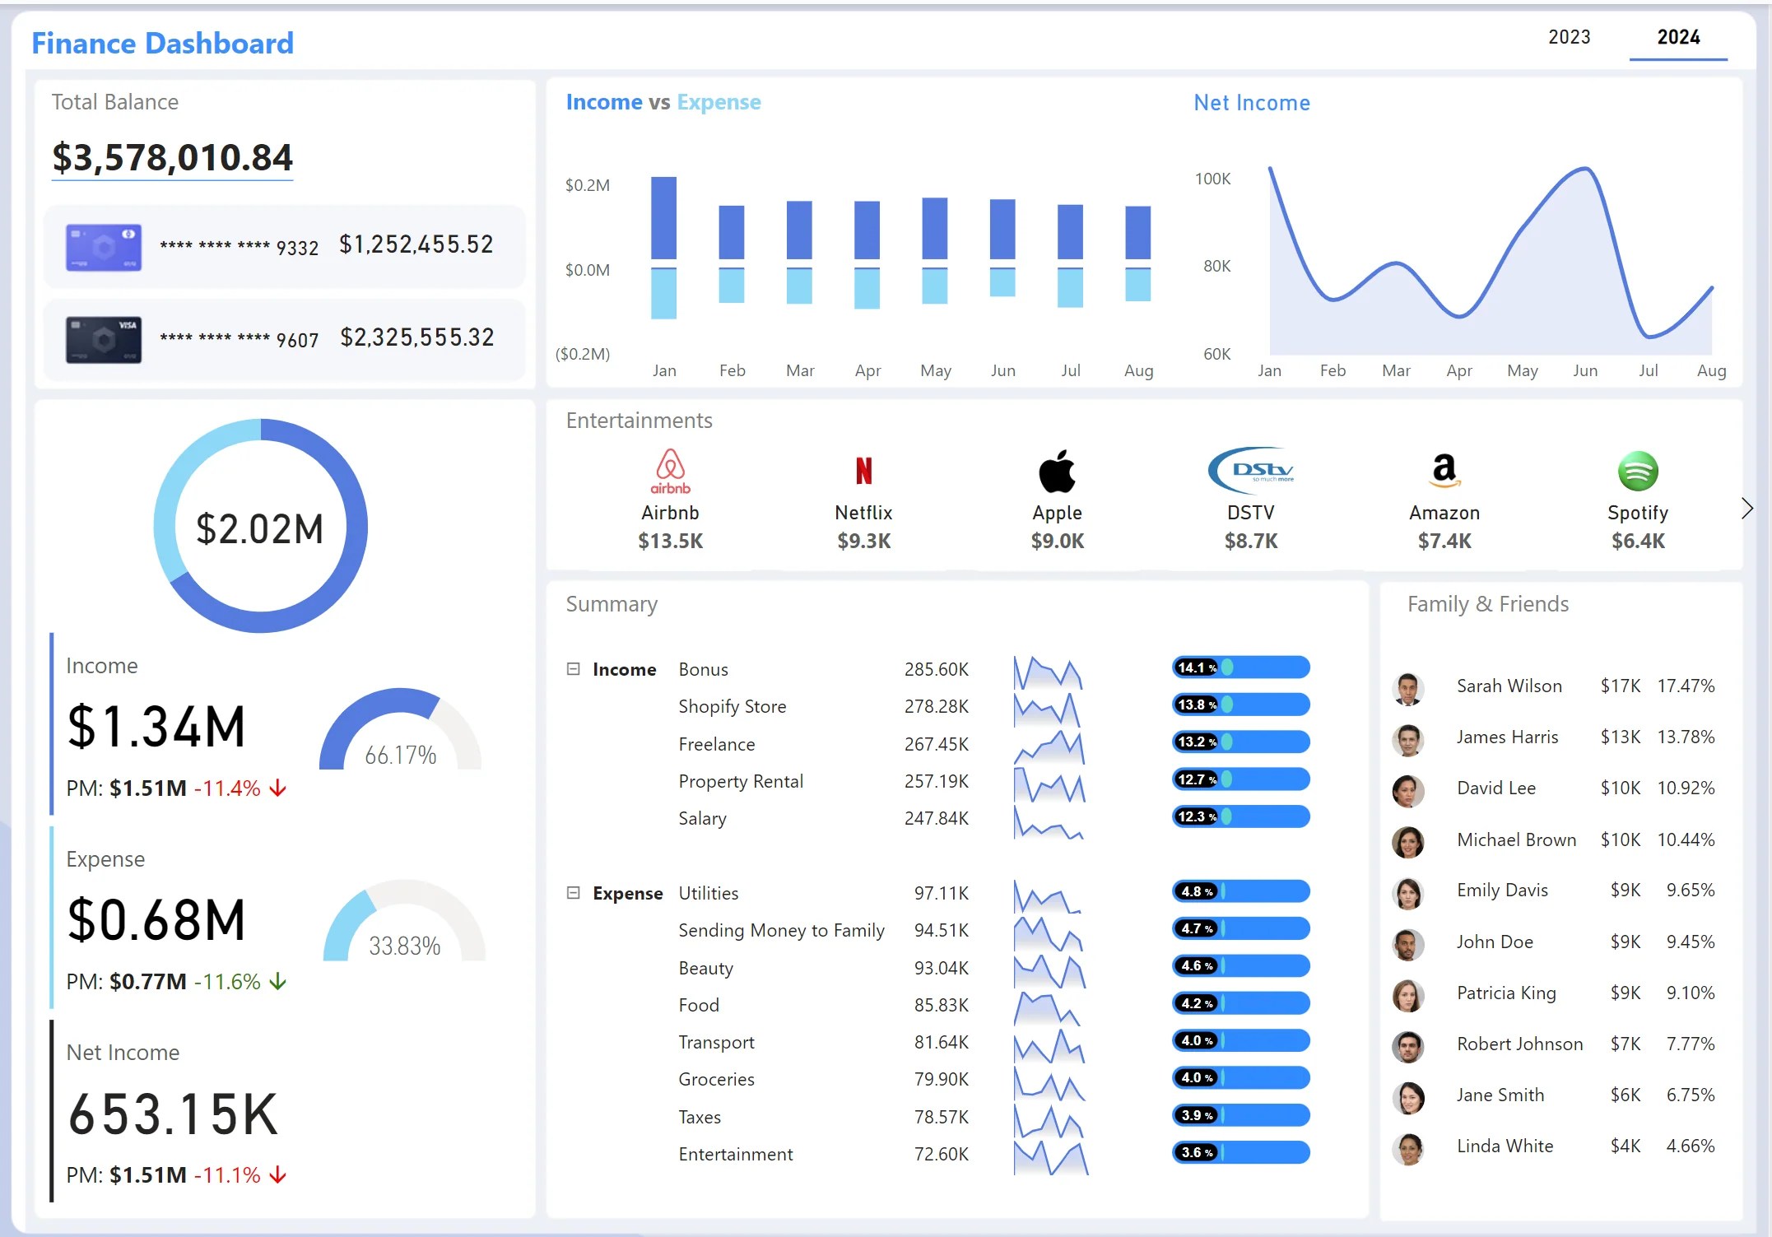Switch to the 2023 year tab
Viewport: 1772px width, 1237px height.
pos(1569,37)
